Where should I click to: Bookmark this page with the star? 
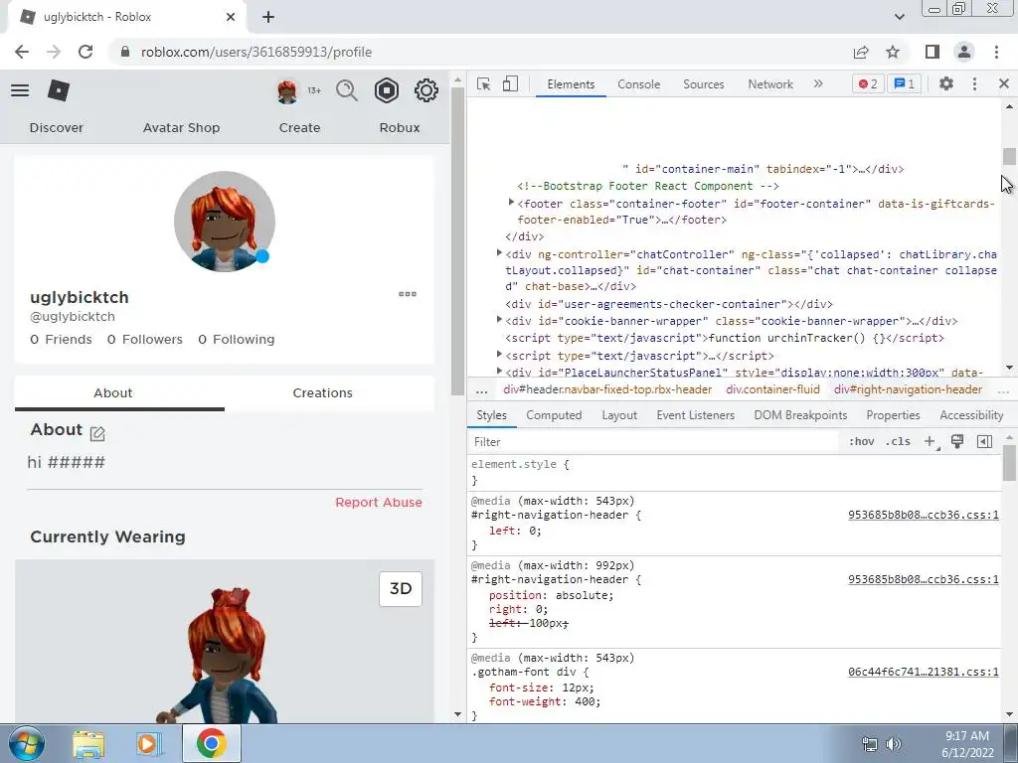pyautogui.click(x=893, y=52)
